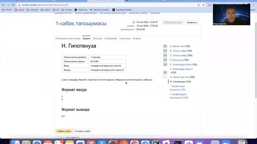The height and width of the screenshot is (144, 257).
Task: Click the question-mark badge beside problem G
Action: (165, 77)
